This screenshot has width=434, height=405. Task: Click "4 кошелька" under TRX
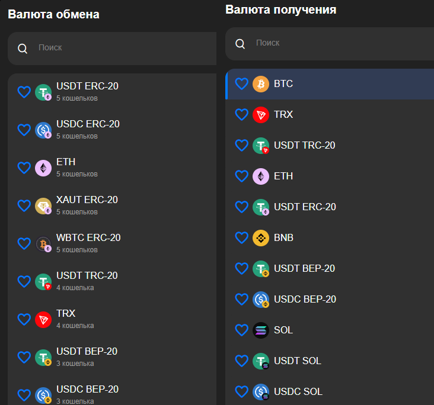click(75, 326)
